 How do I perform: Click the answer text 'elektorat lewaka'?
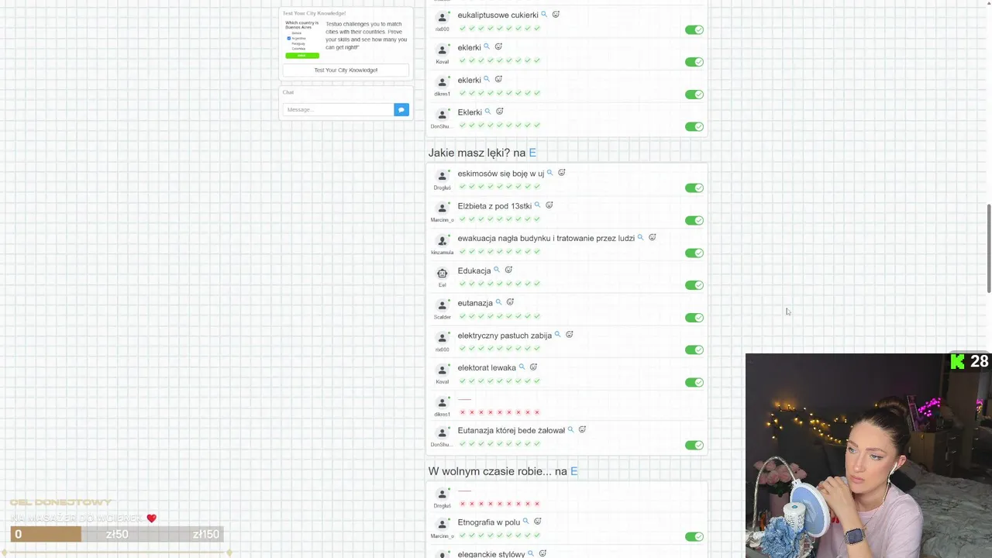pos(487,368)
